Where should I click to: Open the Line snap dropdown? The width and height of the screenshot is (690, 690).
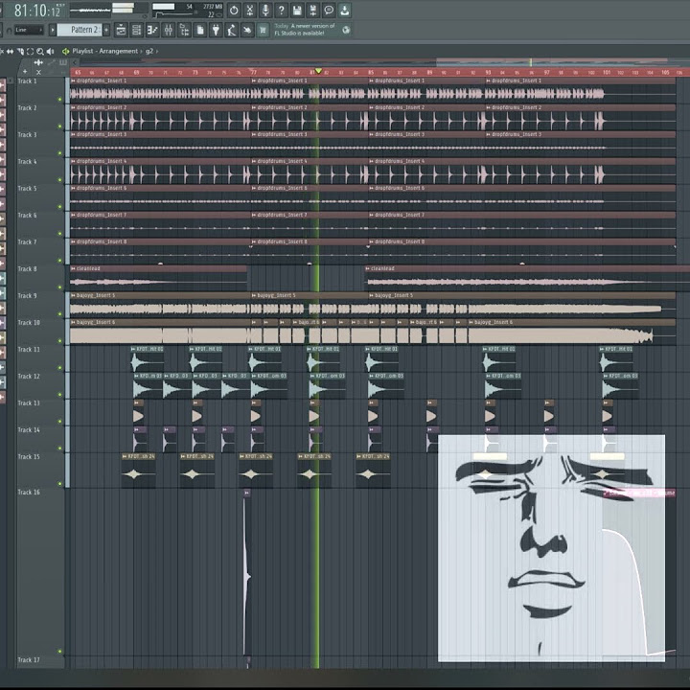click(29, 30)
